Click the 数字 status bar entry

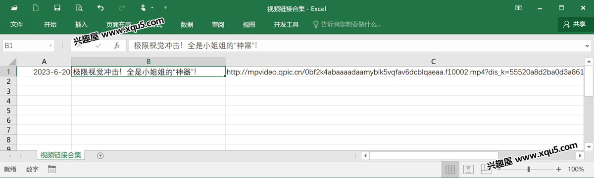click(x=32, y=169)
